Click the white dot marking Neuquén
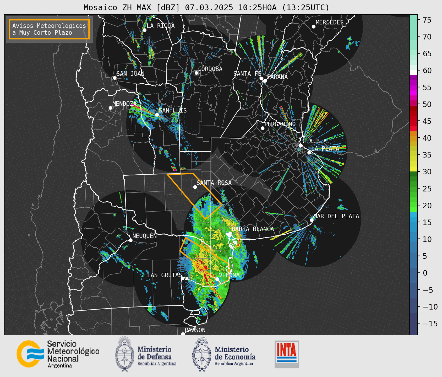This screenshot has height=377, width=442. 130,240
